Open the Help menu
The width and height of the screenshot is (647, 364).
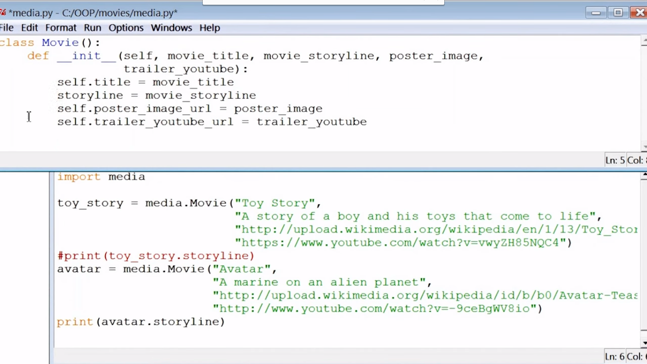click(209, 27)
